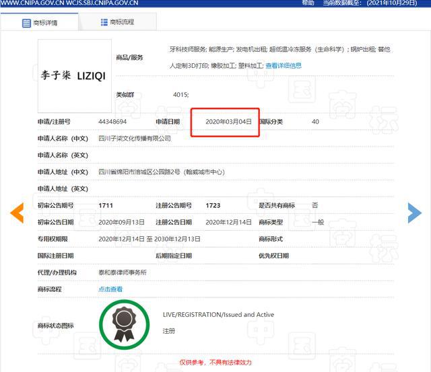The height and width of the screenshot is (372, 431).
Task: Select applicant name 四川子柒文化传播有限公司
Action: click(135, 139)
